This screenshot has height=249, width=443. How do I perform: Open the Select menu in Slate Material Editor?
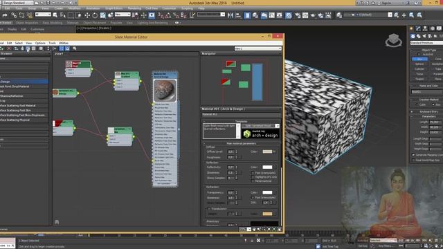19,43
